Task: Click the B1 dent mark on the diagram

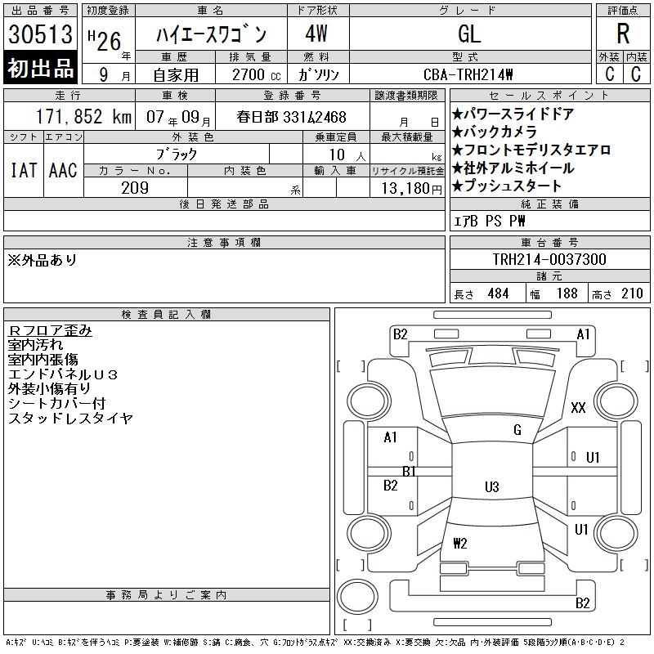Action: coord(409,471)
